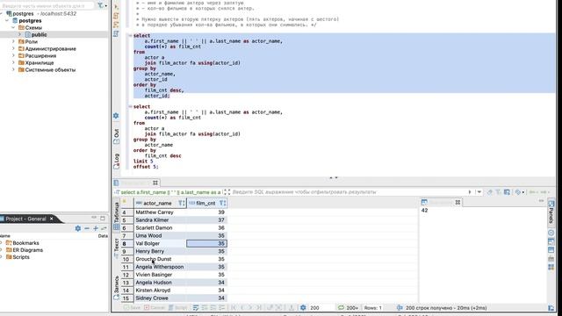Select the ER Diagrams project folder
Viewport: 562px width, 316px height.
(25, 250)
